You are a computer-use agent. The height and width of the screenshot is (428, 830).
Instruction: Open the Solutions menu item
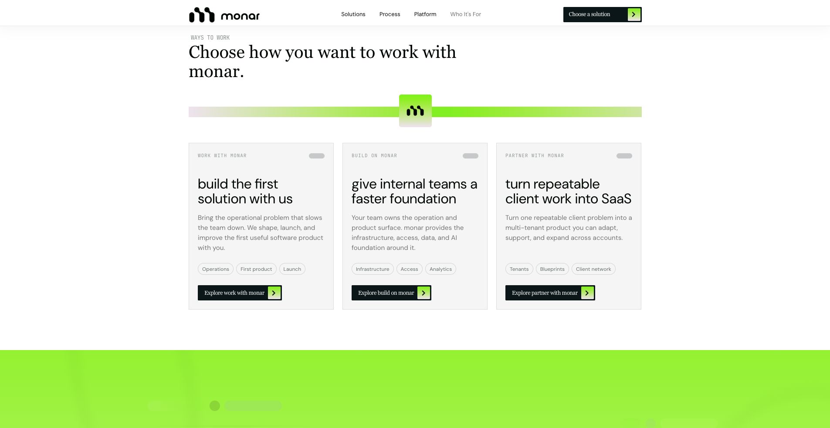(353, 14)
